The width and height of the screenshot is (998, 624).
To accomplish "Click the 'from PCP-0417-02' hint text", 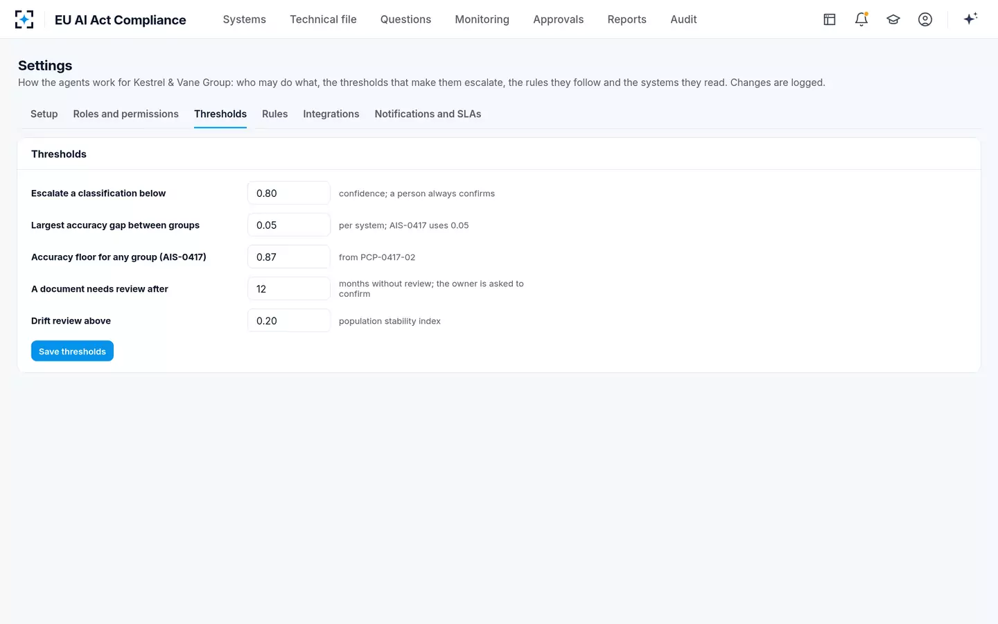I will [377, 257].
